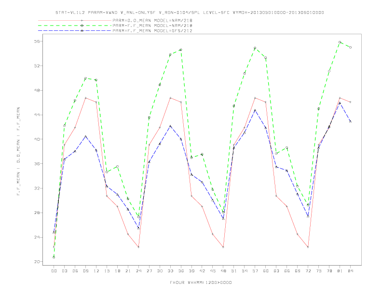
Task: Click x-axis tick label 30
Action: [160, 271]
